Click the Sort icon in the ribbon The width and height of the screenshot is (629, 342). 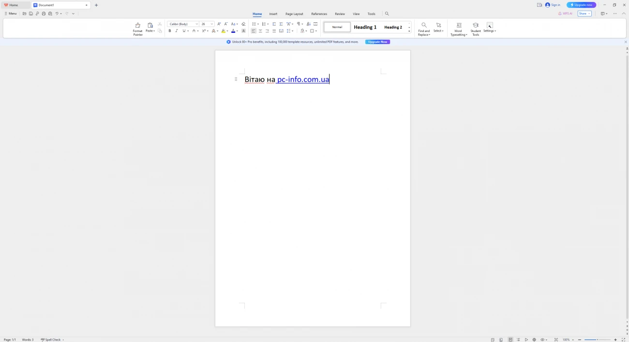pyautogui.click(x=309, y=24)
